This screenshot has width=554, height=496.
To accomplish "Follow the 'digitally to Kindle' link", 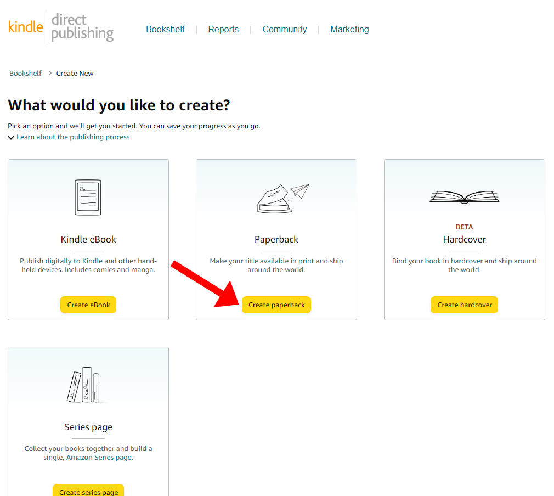I will [74, 261].
